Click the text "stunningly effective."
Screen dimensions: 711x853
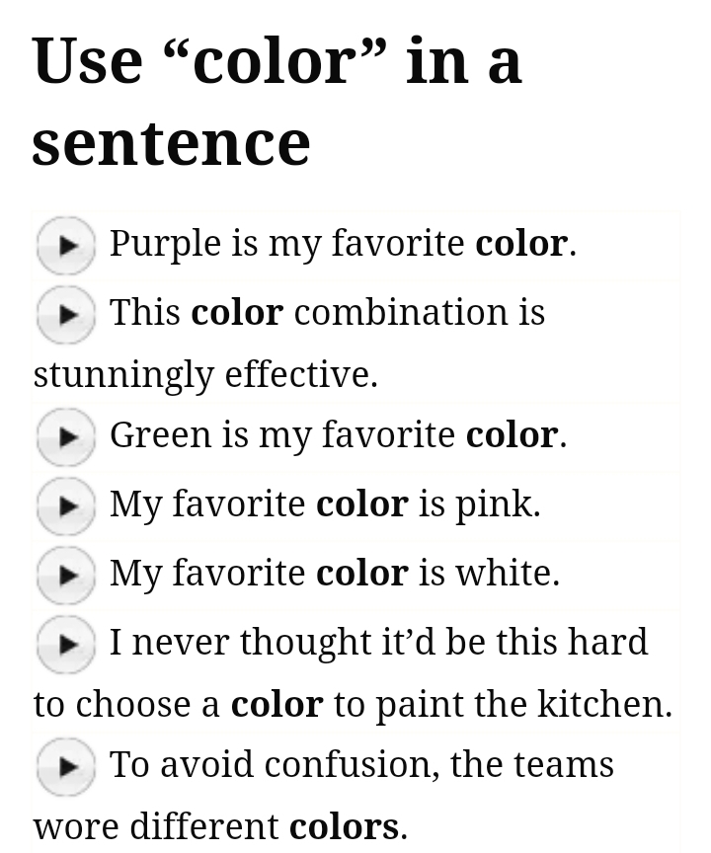pyautogui.click(x=205, y=375)
